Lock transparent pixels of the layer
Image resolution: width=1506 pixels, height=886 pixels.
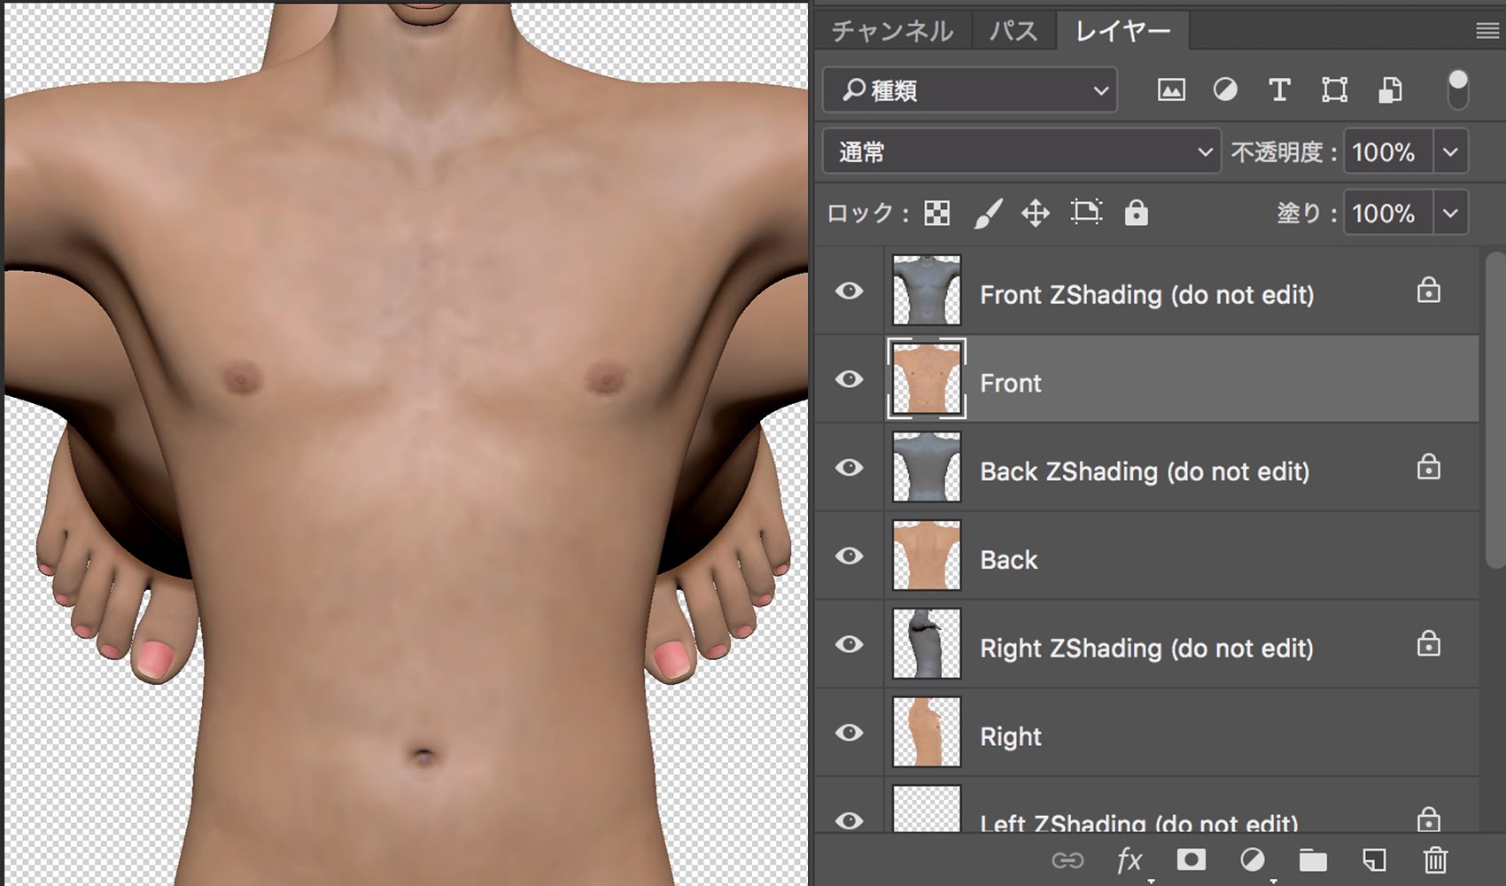(936, 213)
